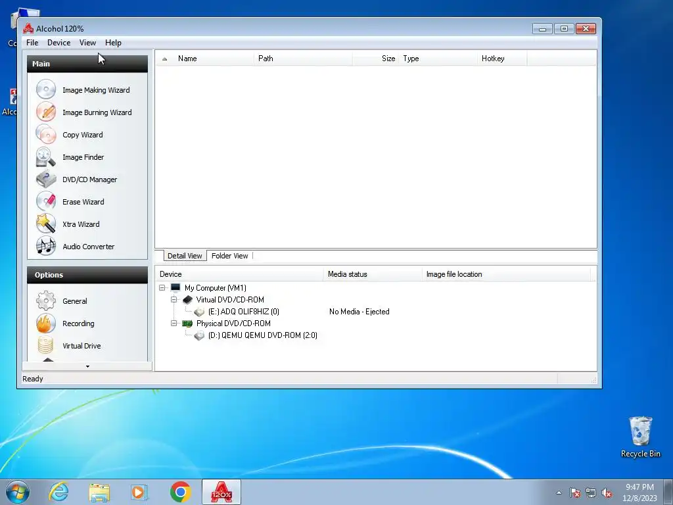This screenshot has height=505, width=673.
Task: Open the Help menu
Action: tap(113, 43)
